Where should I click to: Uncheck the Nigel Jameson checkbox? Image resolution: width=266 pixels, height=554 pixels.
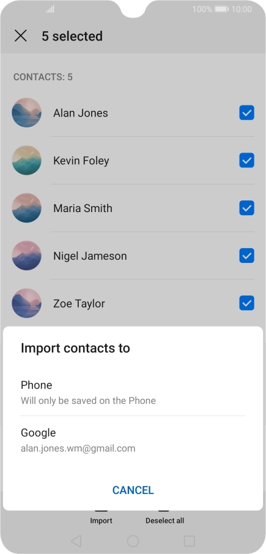click(x=246, y=256)
